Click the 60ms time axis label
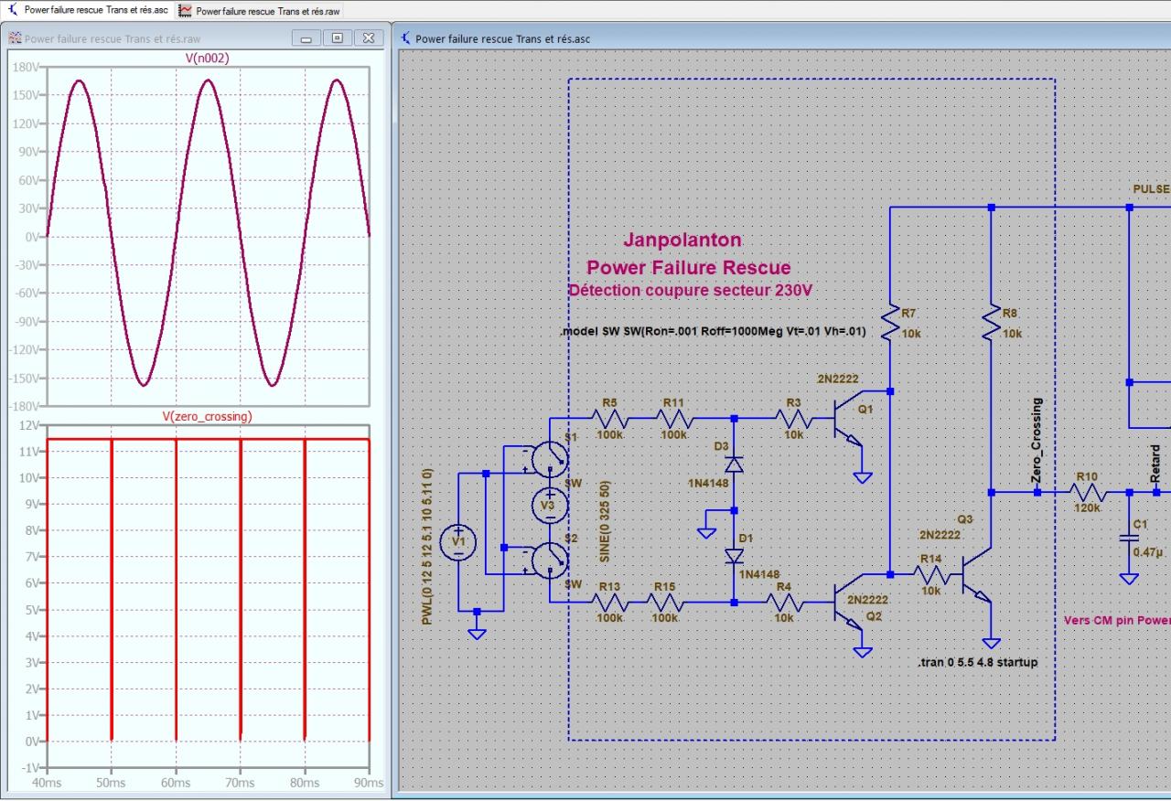 [176, 784]
